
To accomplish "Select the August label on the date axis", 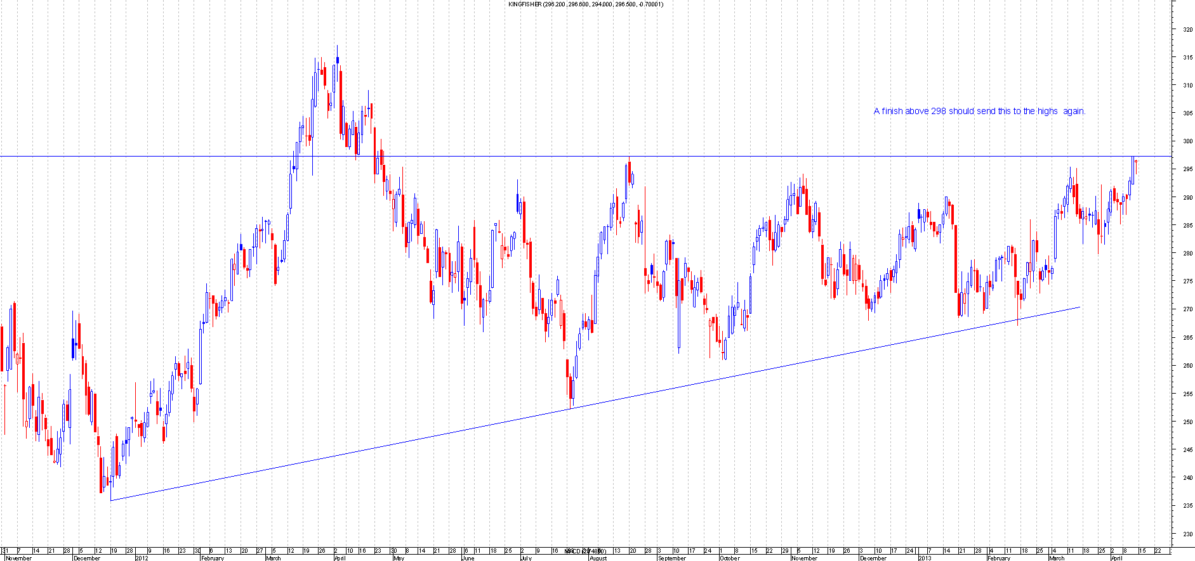I will pos(598,558).
